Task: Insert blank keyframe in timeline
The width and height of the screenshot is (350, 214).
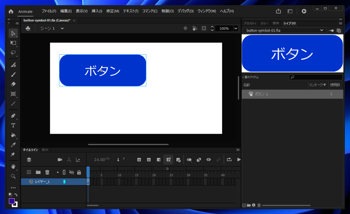Action: (x=149, y=160)
